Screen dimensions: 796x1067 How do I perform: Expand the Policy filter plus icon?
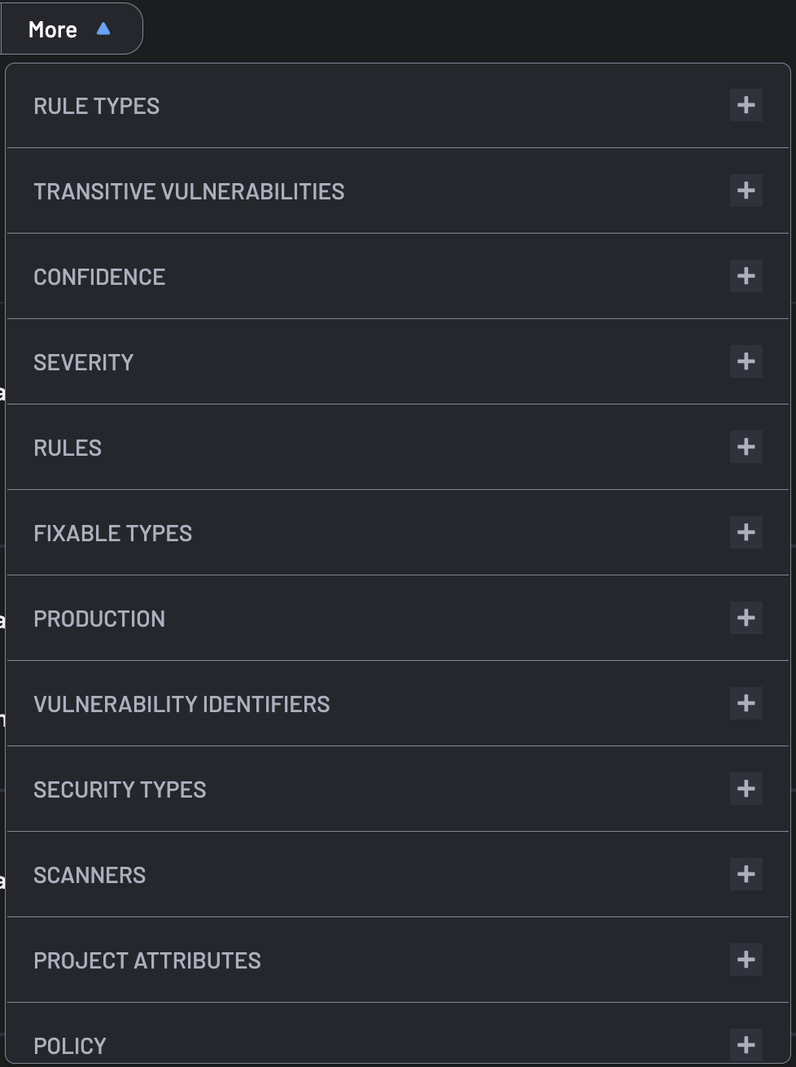[746, 1045]
